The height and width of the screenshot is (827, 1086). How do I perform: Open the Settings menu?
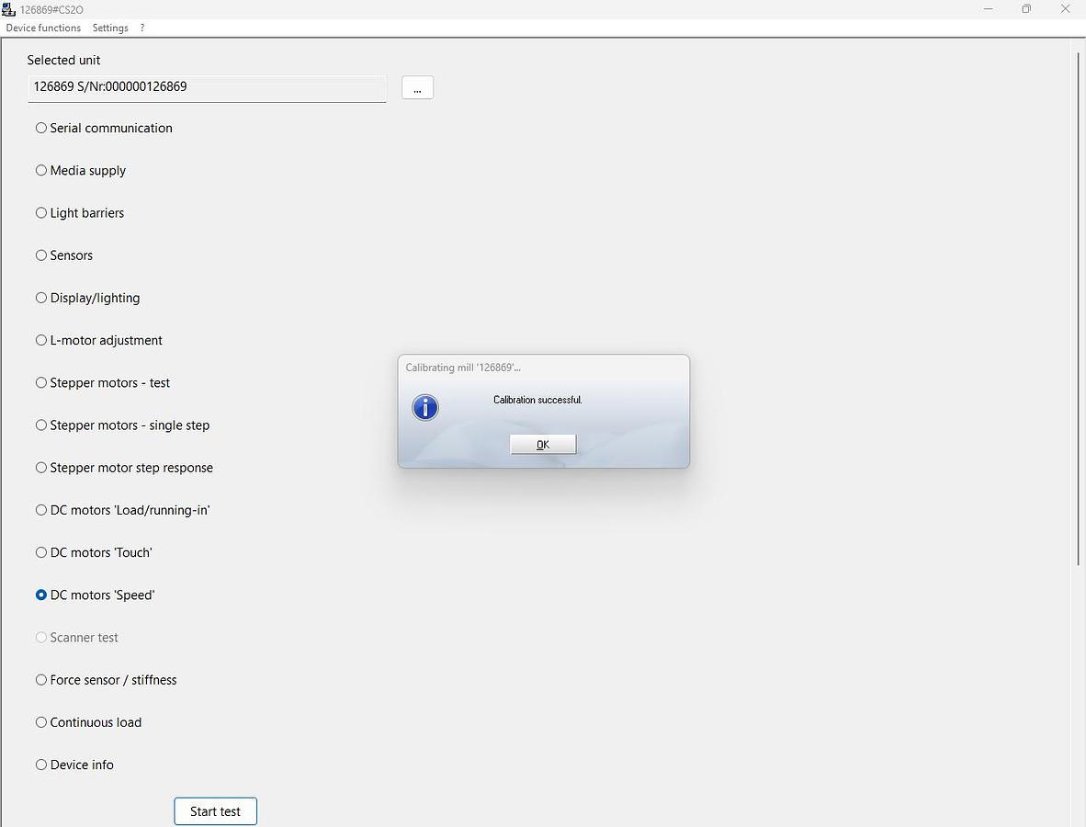[110, 28]
